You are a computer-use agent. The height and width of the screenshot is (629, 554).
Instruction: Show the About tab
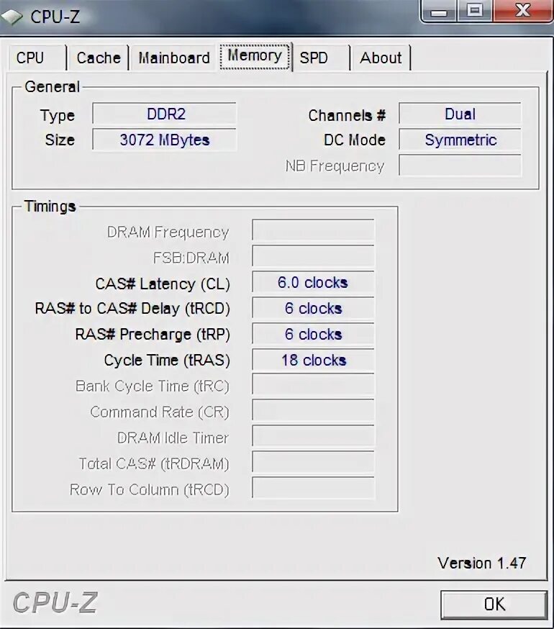tap(381, 58)
